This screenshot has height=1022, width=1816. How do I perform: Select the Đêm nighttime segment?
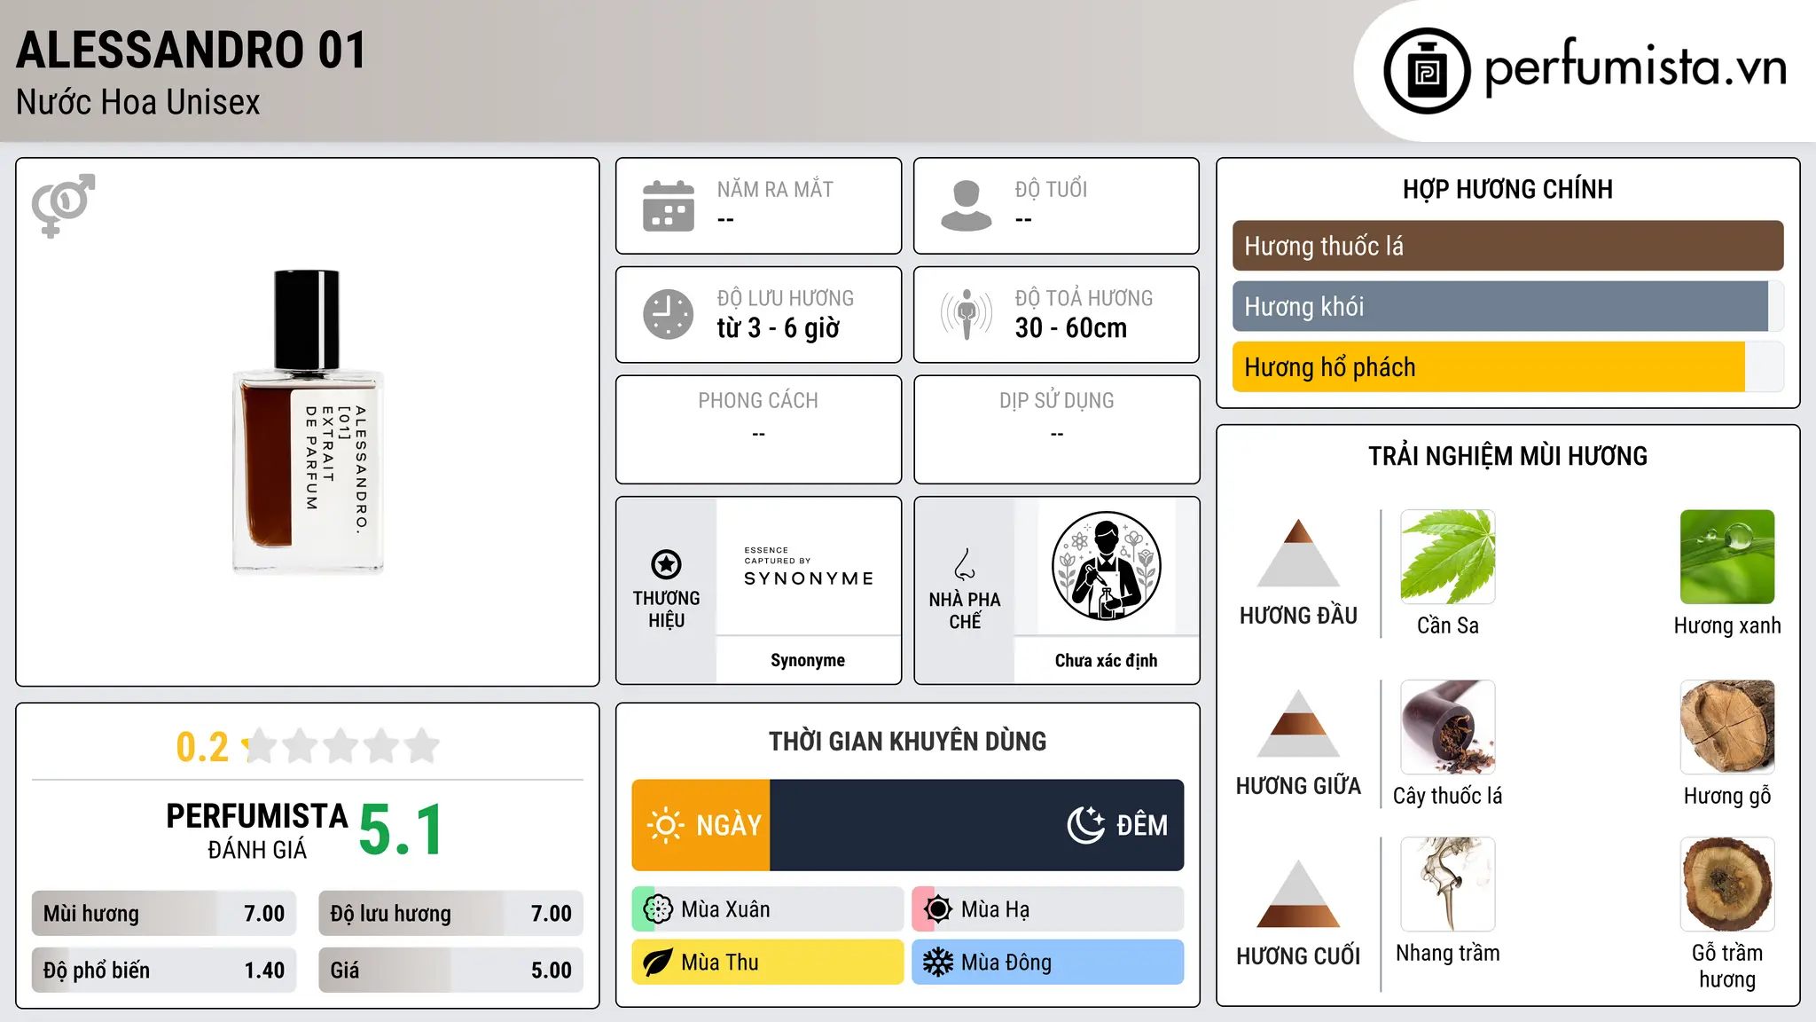tap(977, 825)
